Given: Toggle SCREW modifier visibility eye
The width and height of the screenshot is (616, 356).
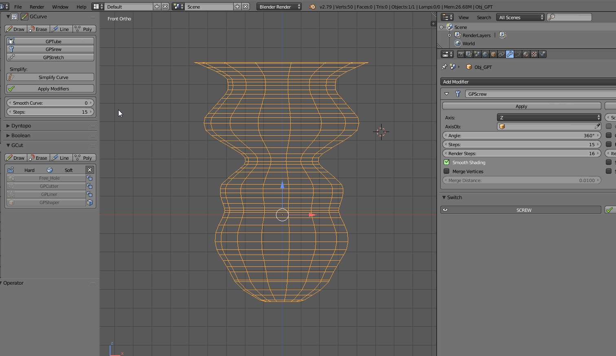Looking at the screenshot, I should (445, 210).
